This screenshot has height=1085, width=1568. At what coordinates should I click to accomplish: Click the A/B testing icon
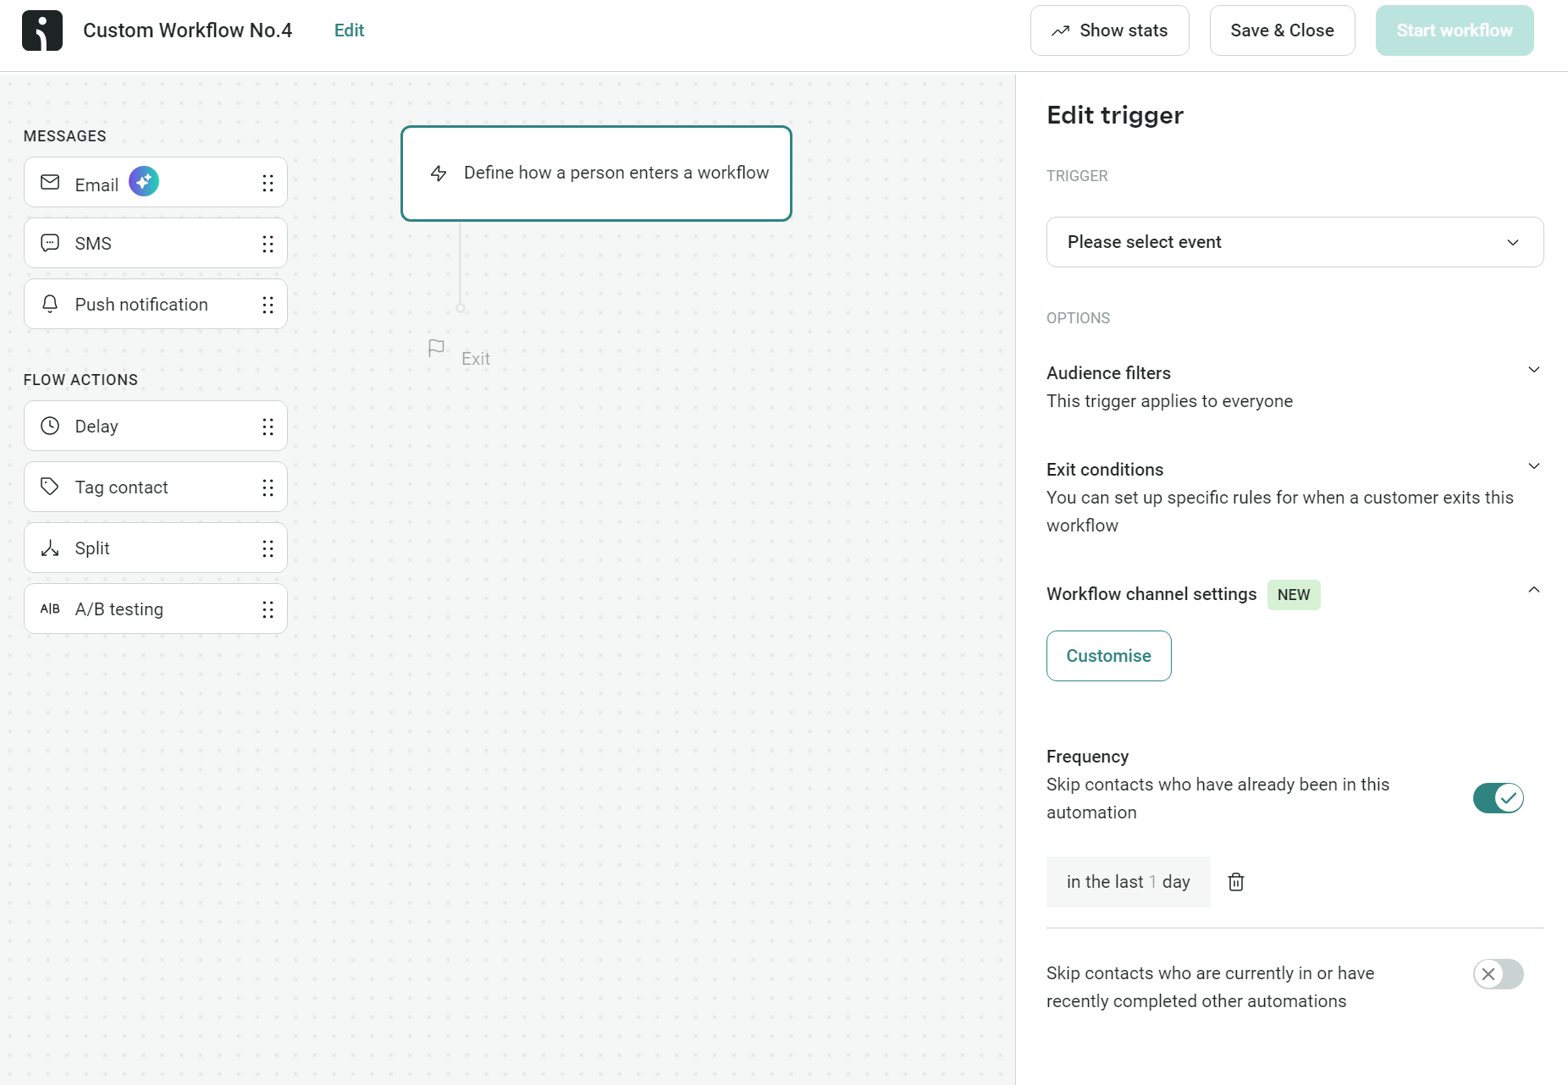pyautogui.click(x=50, y=609)
